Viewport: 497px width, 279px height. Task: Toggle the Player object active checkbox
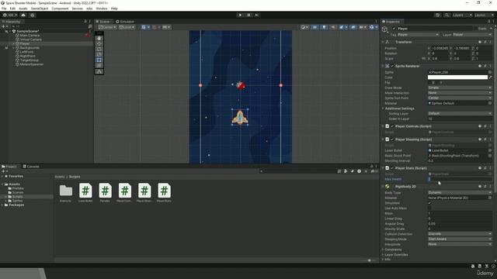point(394,29)
